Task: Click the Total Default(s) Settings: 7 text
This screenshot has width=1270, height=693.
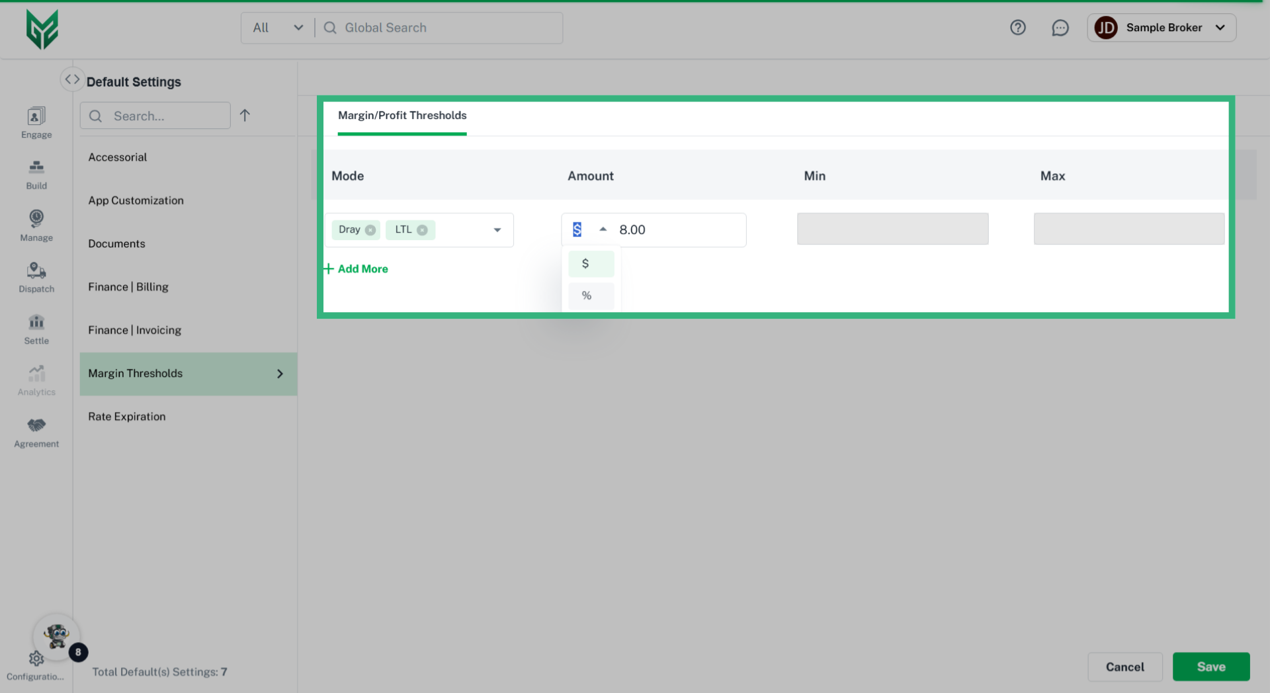Action: click(x=159, y=672)
